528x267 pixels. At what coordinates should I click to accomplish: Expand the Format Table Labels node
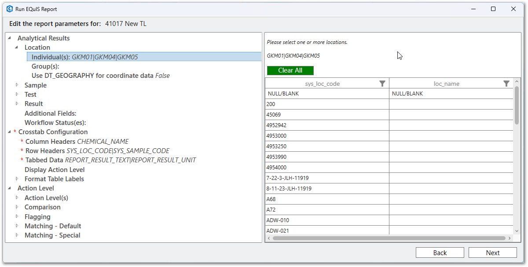coord(17,179)
